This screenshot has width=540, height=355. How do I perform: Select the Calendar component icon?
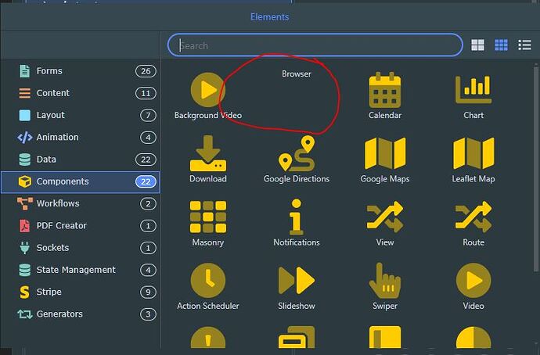pos(385,91)
